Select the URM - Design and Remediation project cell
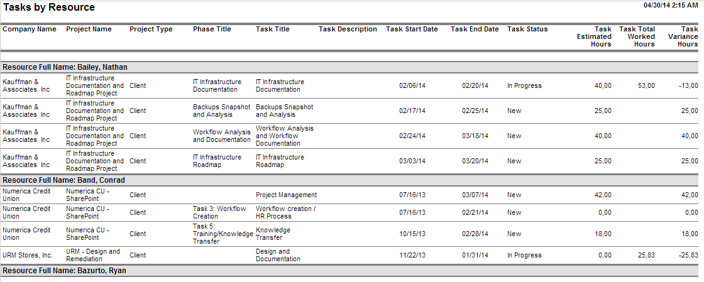704x282 pixels. pos(93,255)
